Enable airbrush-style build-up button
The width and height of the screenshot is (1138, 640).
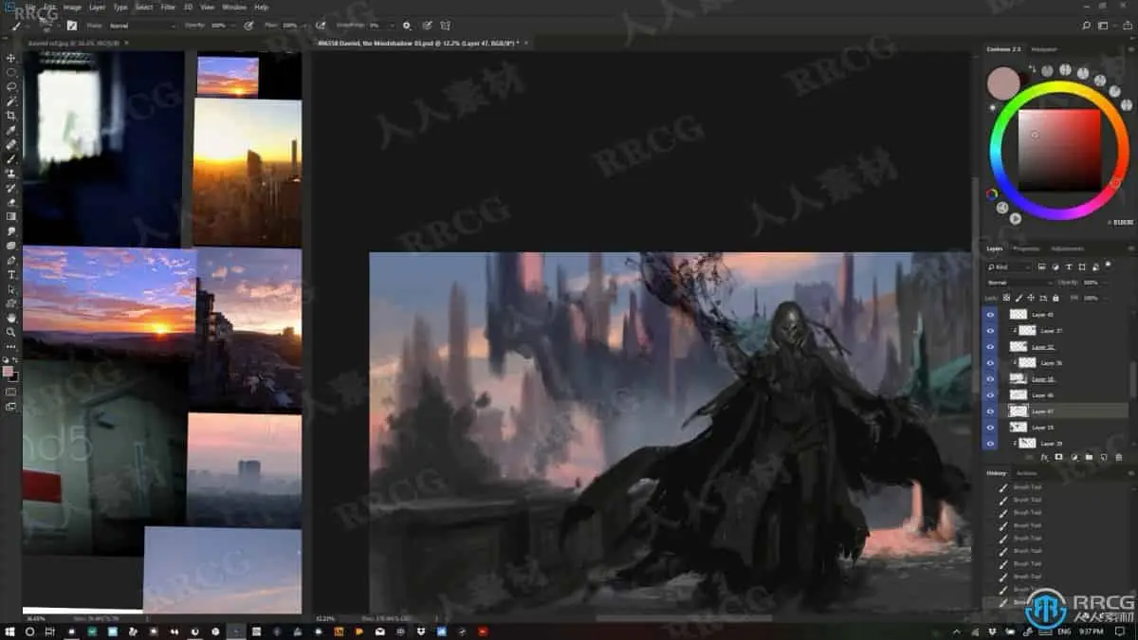[320, 26]
